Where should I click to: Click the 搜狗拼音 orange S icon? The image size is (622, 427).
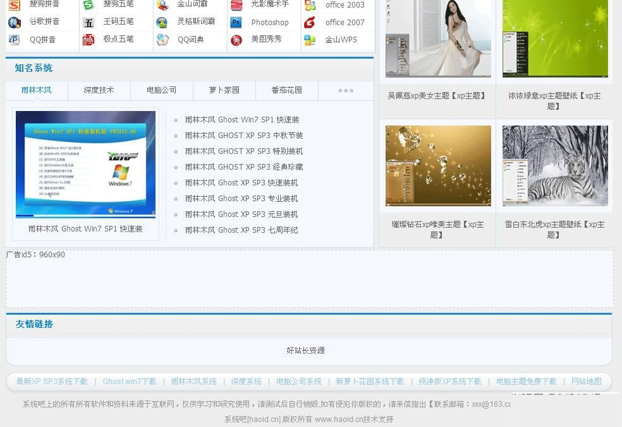[15, 5]
